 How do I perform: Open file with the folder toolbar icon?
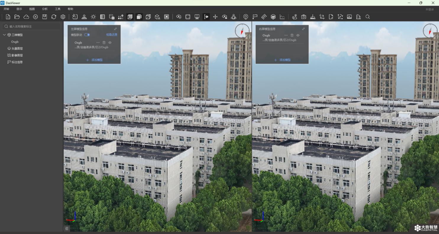point(17,17)
